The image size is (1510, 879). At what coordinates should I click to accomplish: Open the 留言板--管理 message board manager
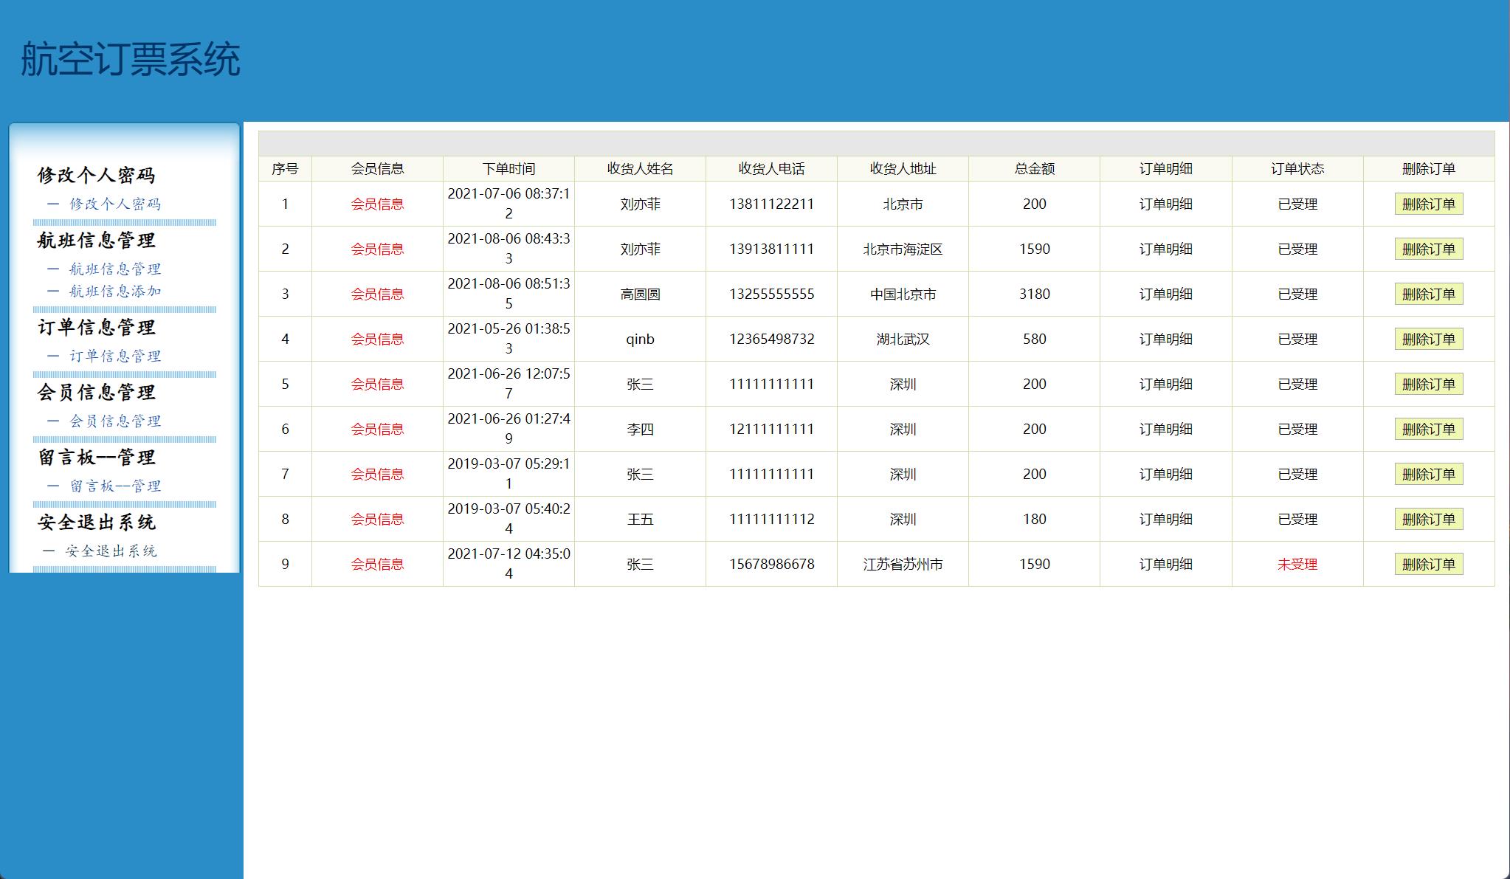(x=114, y=486)
